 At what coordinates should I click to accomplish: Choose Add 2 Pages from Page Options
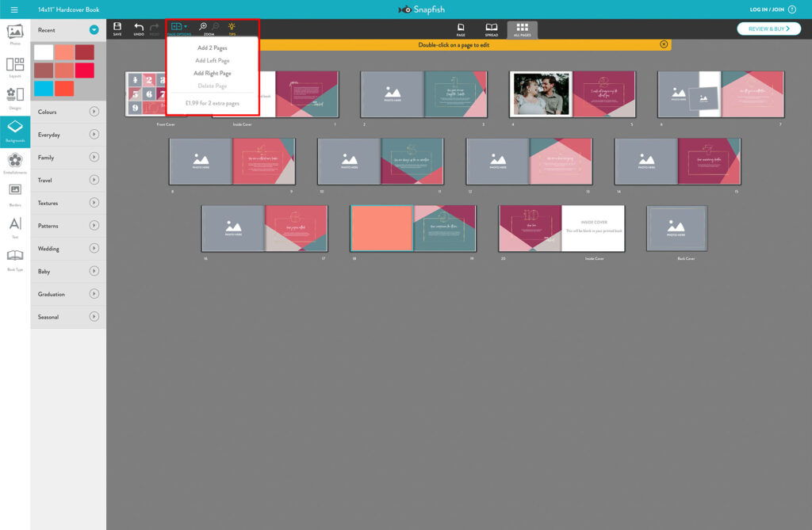pyautogui.click(x=213, y=48)
